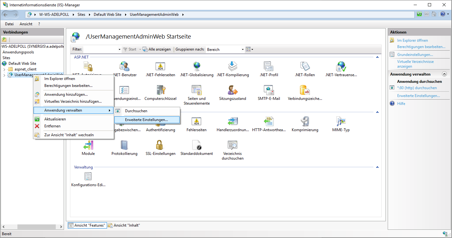Select the Komprimierung feature icon

pyautogui.click(x=305, y=121)
